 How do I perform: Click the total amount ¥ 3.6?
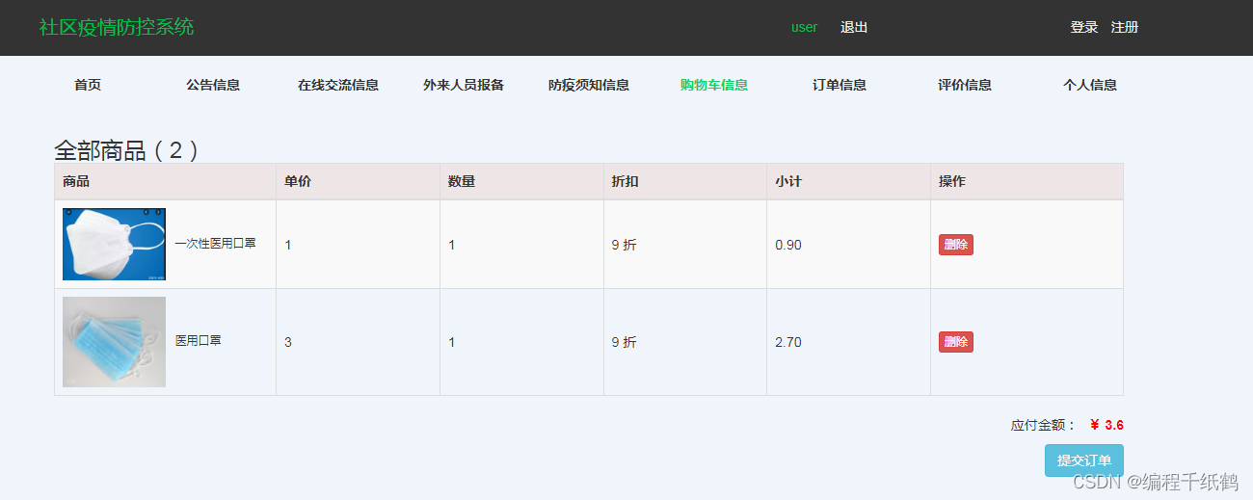[1106, 425]
